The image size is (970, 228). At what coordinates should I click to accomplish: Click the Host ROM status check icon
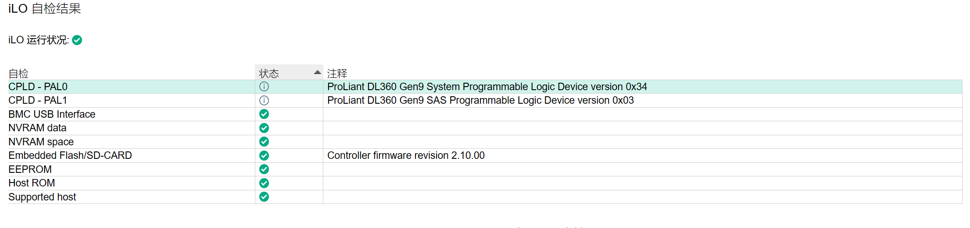[x=264, y=183]
